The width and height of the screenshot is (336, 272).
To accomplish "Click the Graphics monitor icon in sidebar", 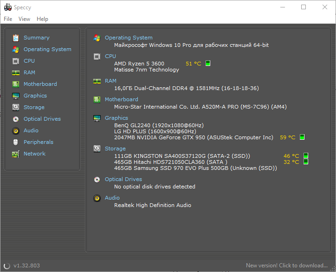I will pyautogui.click(x=16, y=96).
